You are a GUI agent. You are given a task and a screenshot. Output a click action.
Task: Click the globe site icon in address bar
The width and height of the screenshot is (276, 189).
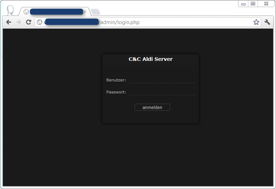(x=39, y=22)
